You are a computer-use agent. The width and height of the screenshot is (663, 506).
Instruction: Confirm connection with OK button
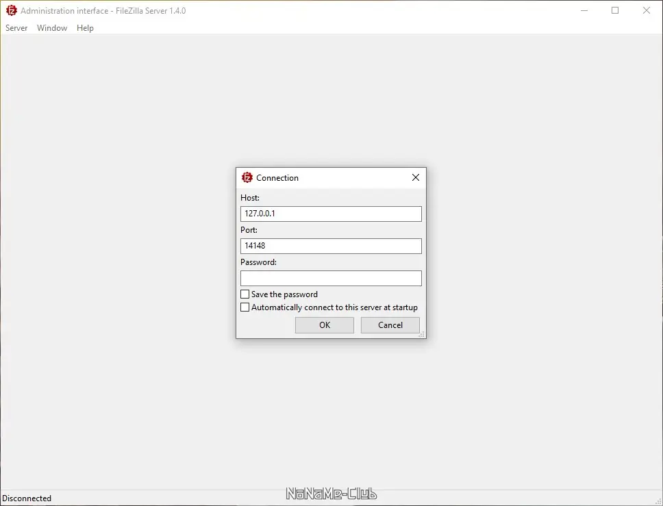coord(325,325)
